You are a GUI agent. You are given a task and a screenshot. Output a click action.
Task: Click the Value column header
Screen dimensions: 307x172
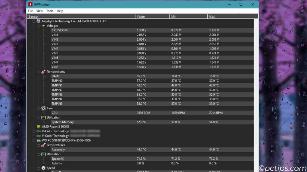152,16
